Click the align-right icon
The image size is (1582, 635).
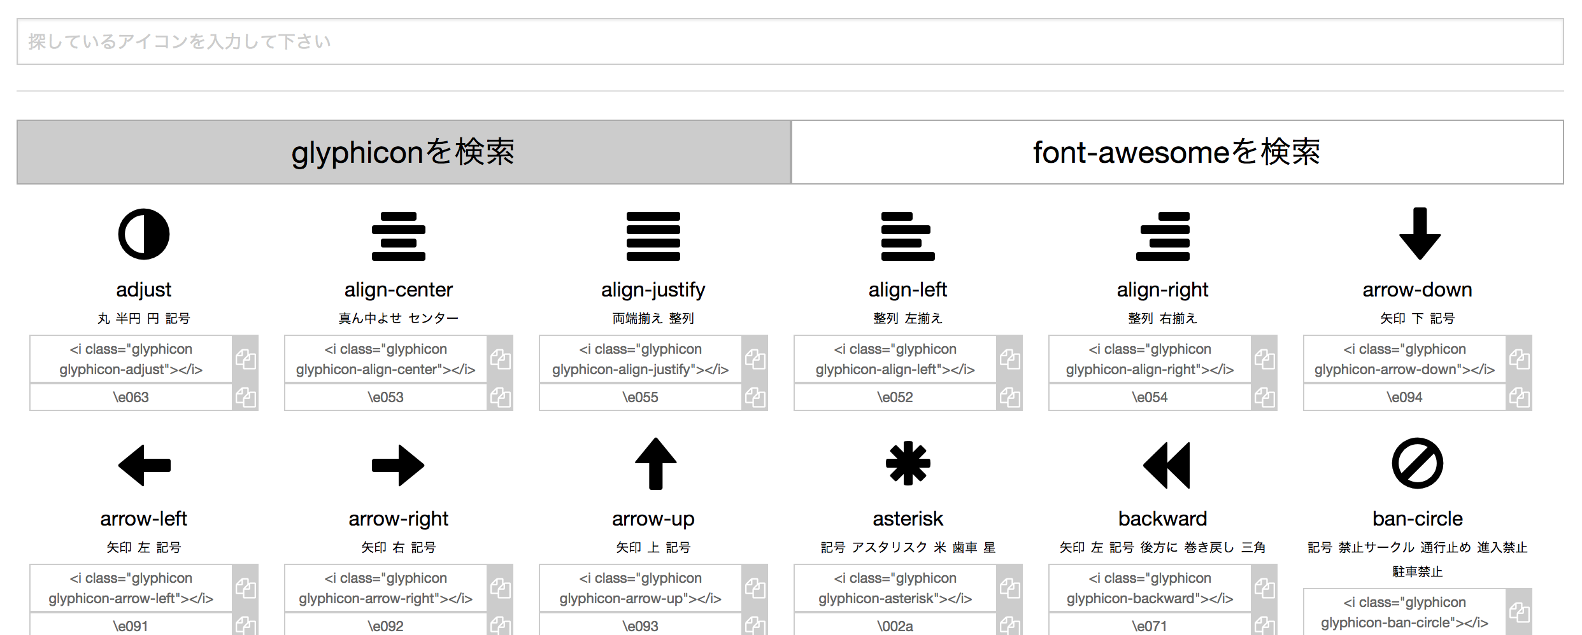[x=1163, y=236]
